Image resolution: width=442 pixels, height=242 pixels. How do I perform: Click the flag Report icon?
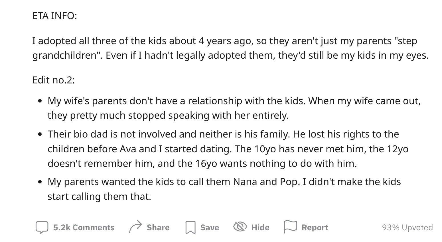290,227
